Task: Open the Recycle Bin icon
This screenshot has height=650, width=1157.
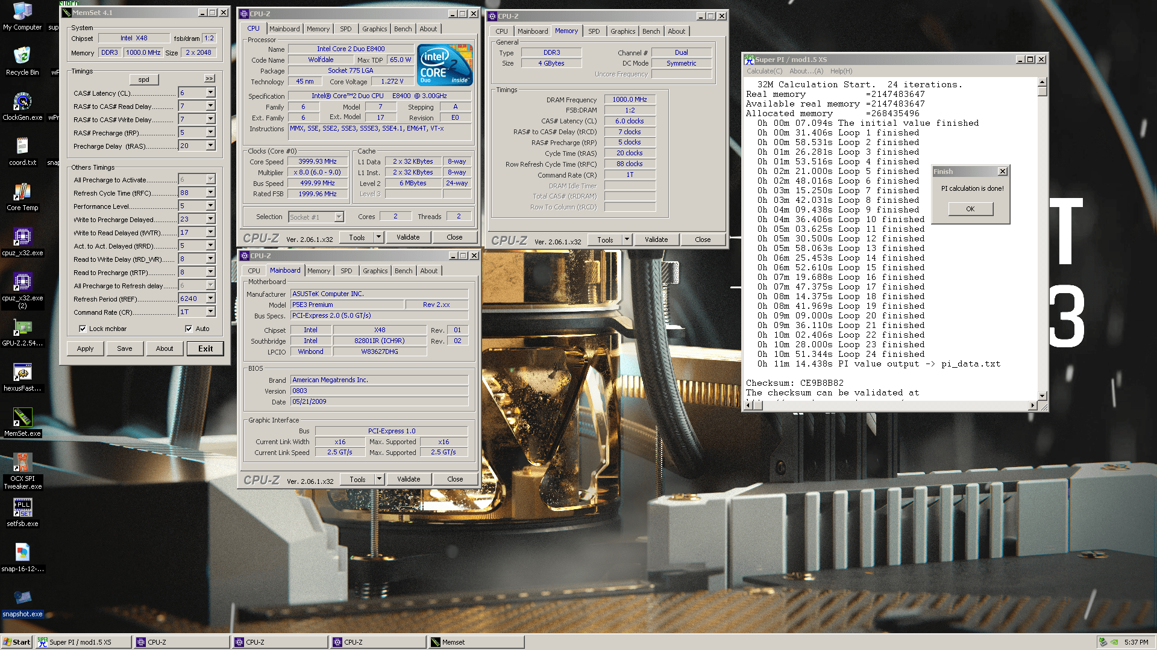Action: coord(22,61)
